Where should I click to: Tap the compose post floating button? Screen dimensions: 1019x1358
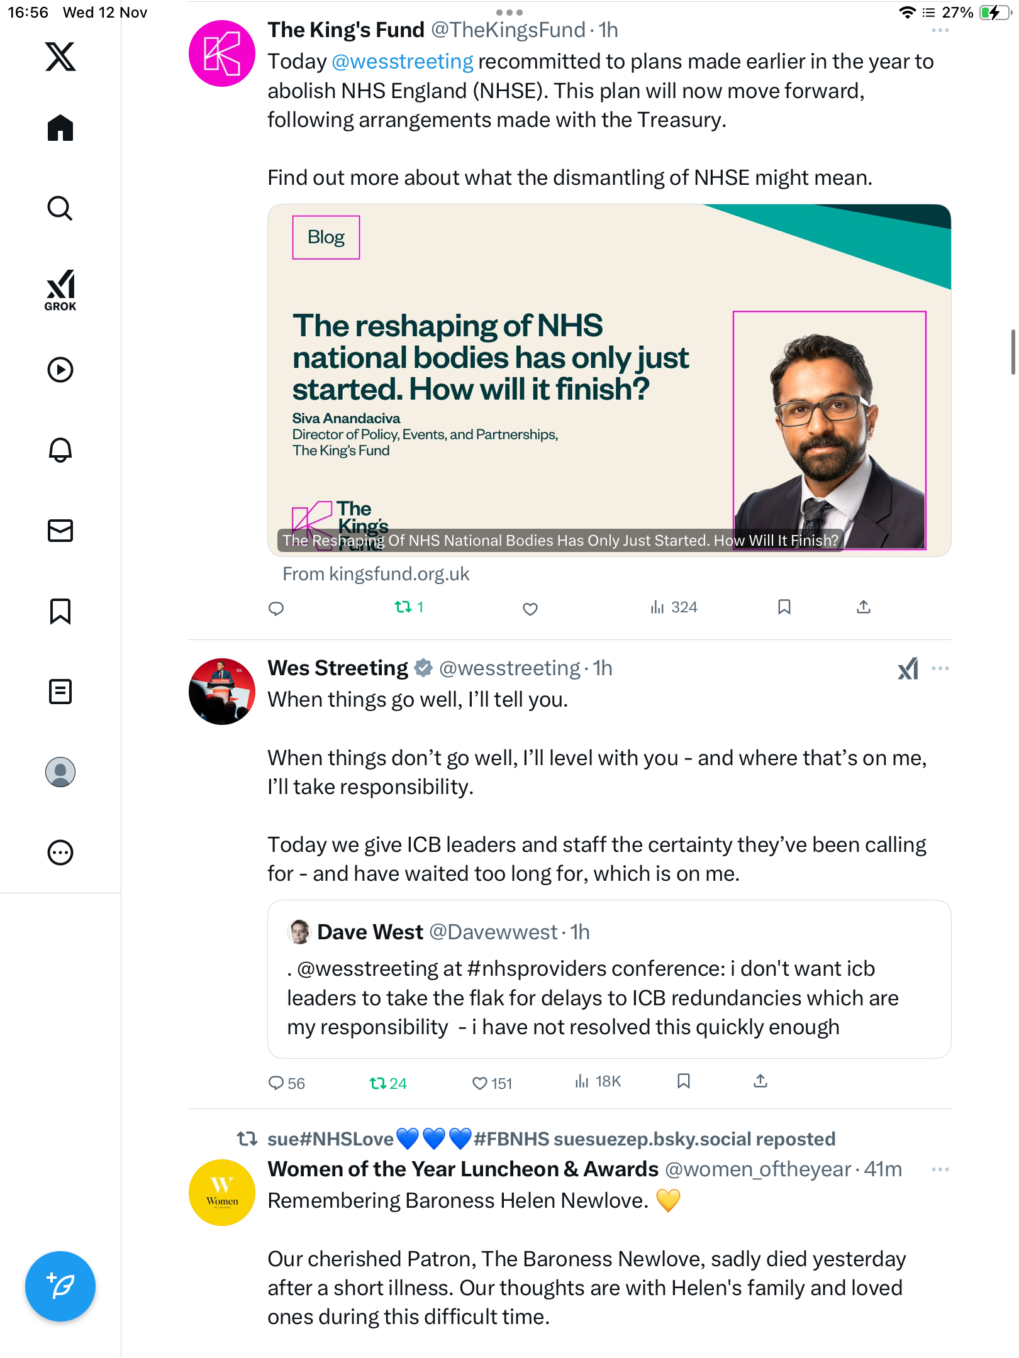pyautogui.click(x=60, y=1286)
